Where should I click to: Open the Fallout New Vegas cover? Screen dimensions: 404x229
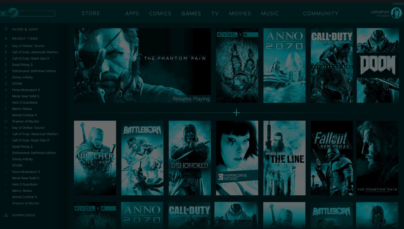pyautogui.click(x=332, y=158)
